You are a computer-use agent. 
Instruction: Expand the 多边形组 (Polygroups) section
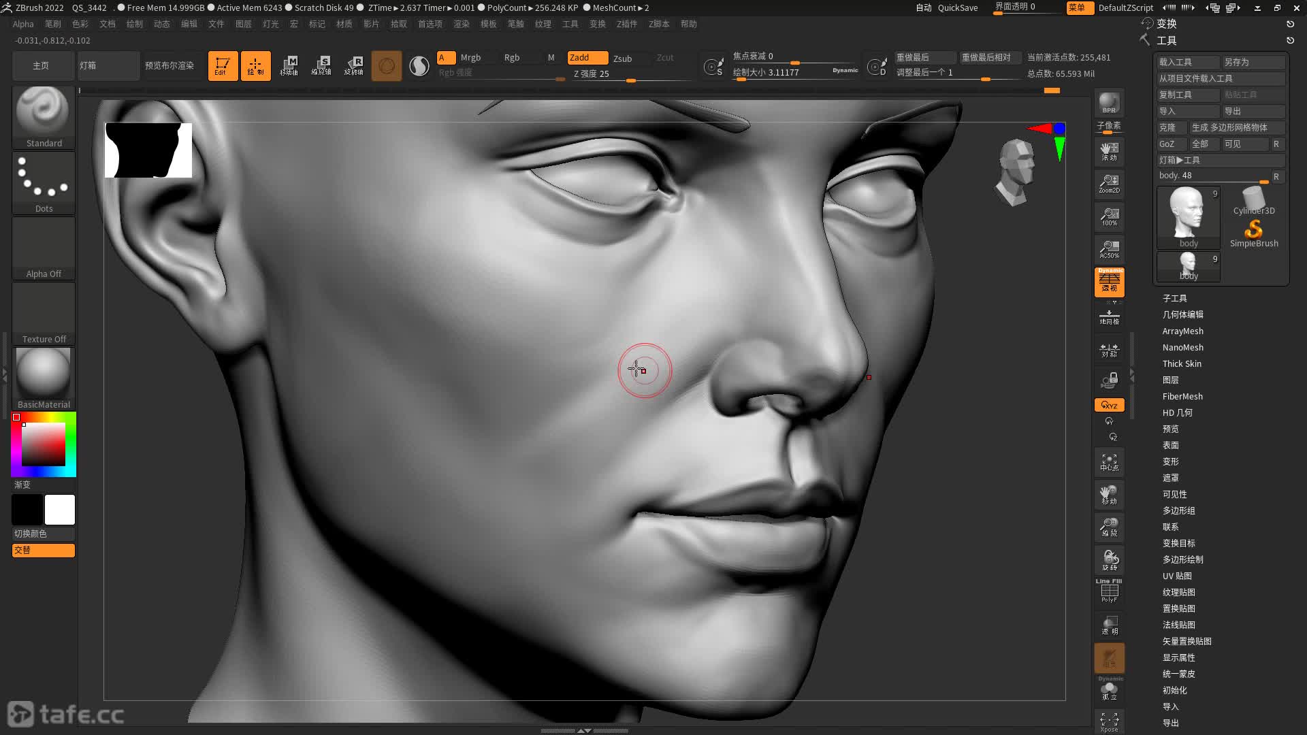(x=1179, y=510)
